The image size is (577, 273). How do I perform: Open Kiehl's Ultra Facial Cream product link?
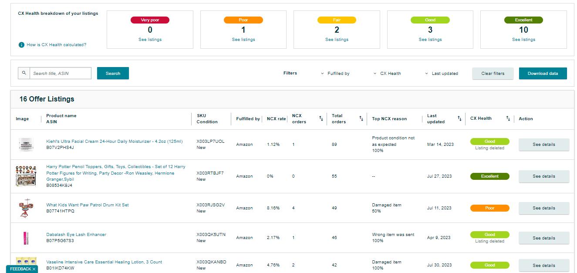tap(115, 142)
